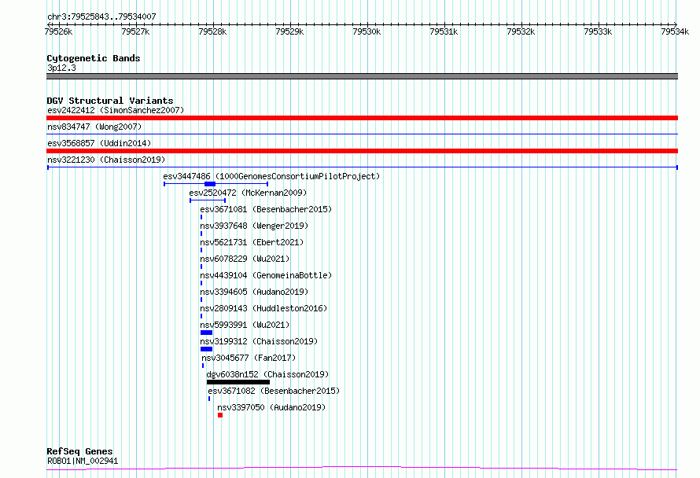Open nsv3397050 (Audano2019) variant label
Screen dimensions: 700x478
point(271,407)
